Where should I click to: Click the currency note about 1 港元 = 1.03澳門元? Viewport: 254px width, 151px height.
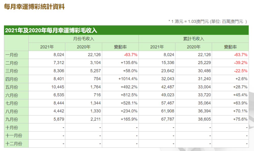pyautogui.click(x=208, y=21)
